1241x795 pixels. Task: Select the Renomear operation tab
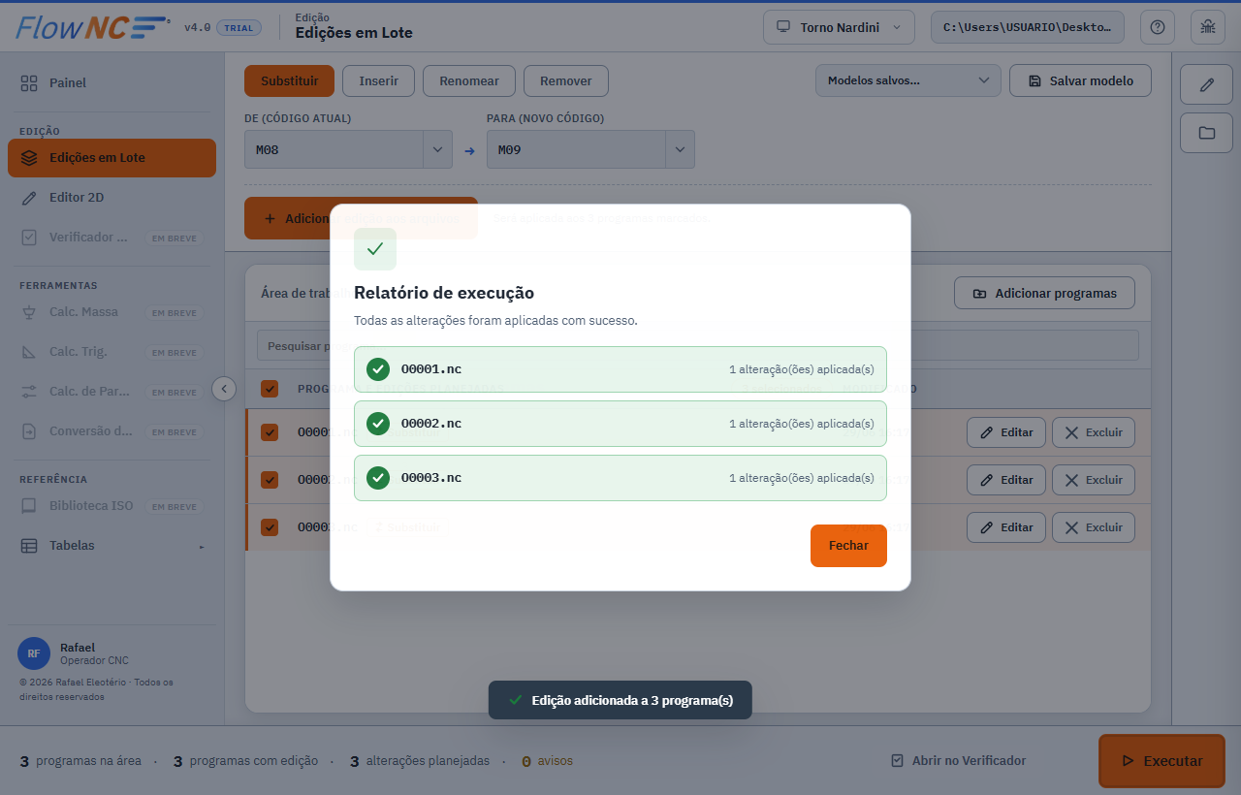[x=469, y=81]
